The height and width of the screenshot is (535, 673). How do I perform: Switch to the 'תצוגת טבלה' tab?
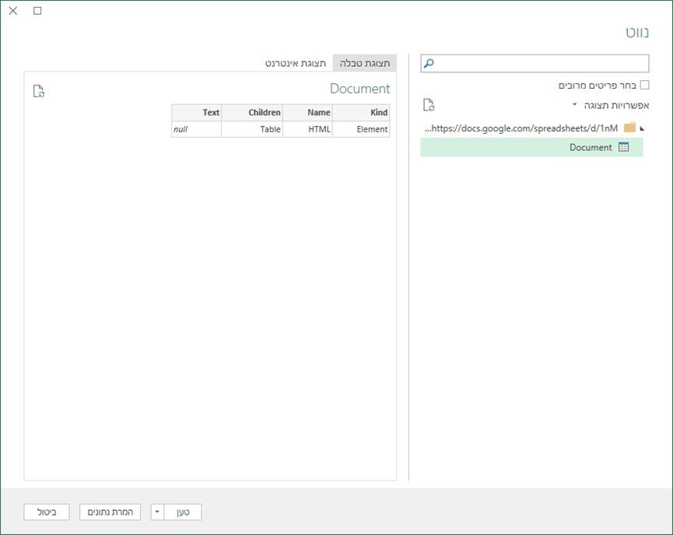tap(365, 63)
